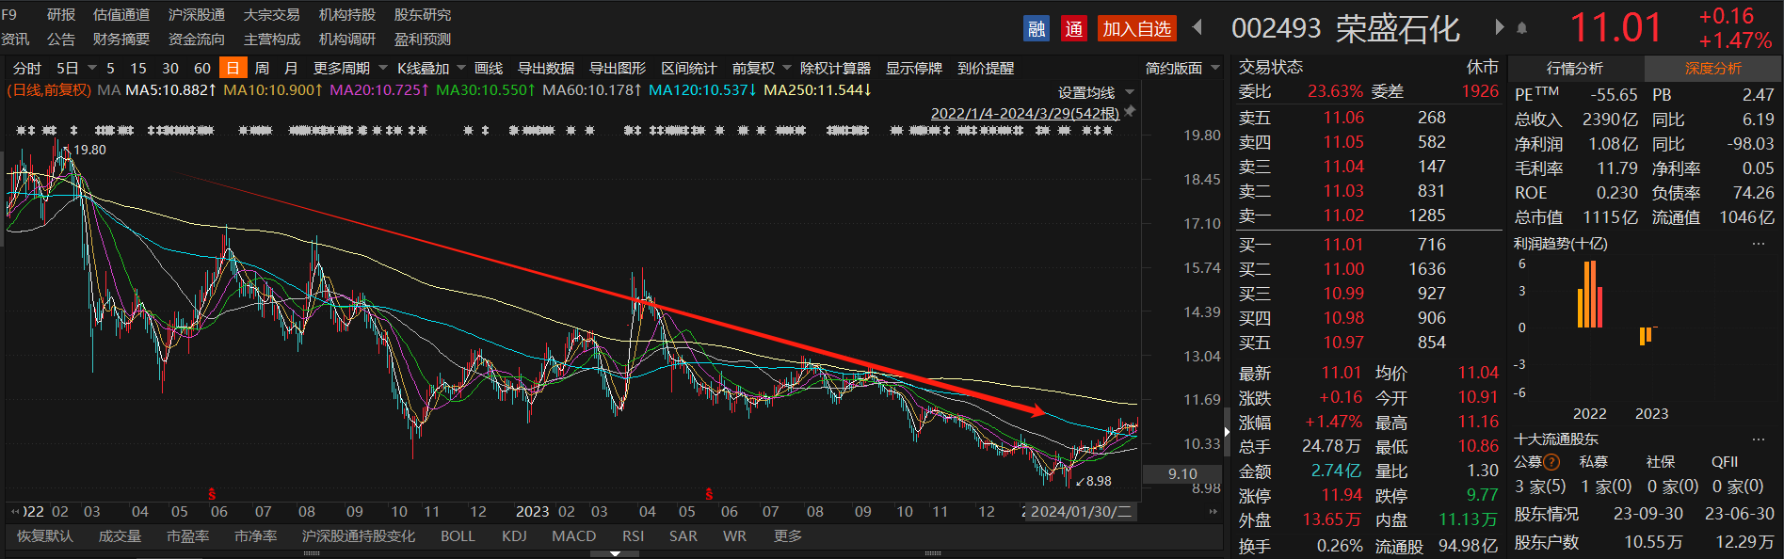The height and width of the screenshot is (559, 1784).
Task: Open 更多 indicators option
Action: click(x=788, y=535)
